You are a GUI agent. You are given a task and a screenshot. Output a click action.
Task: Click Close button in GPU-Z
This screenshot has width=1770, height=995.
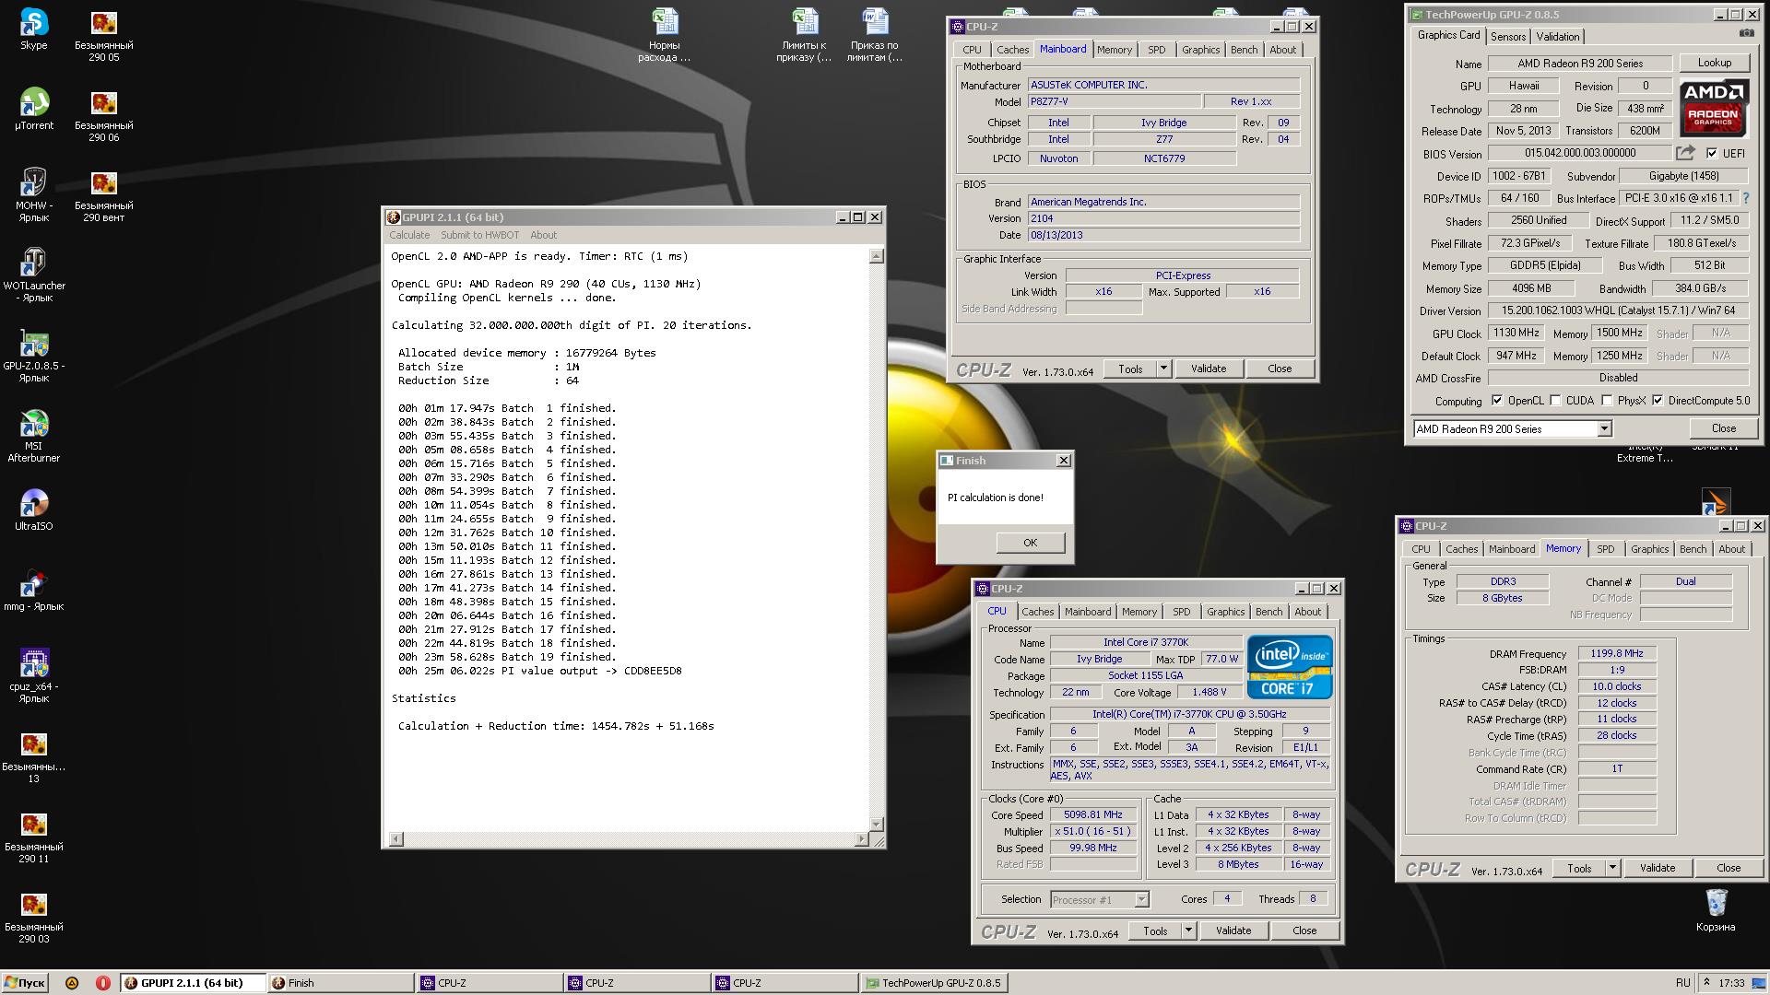pos(1723,428)
